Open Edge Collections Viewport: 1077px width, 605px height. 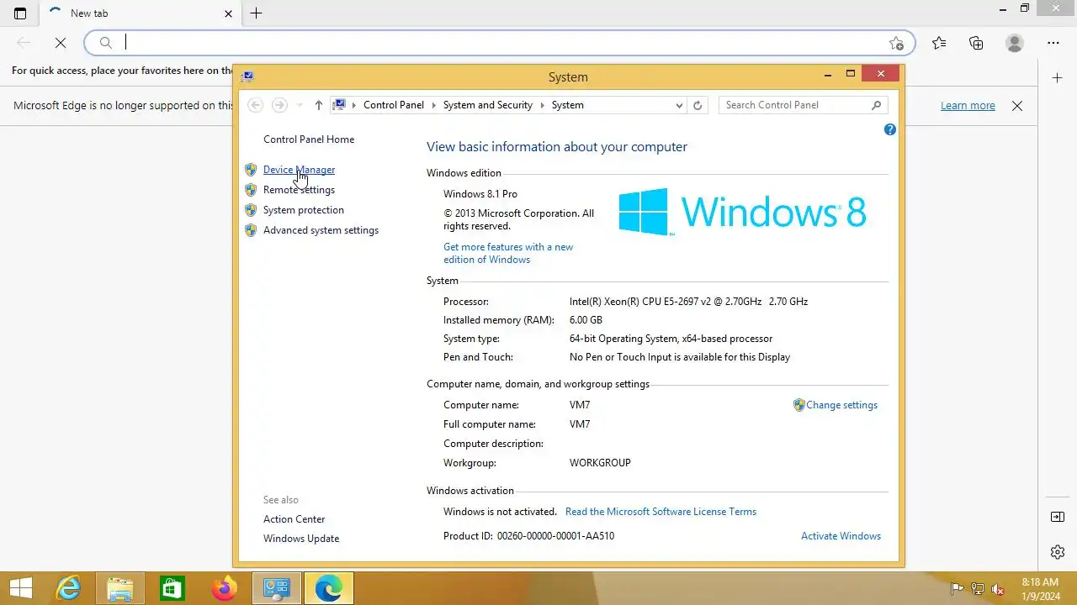pyautogui.click(x=976, y=43)
